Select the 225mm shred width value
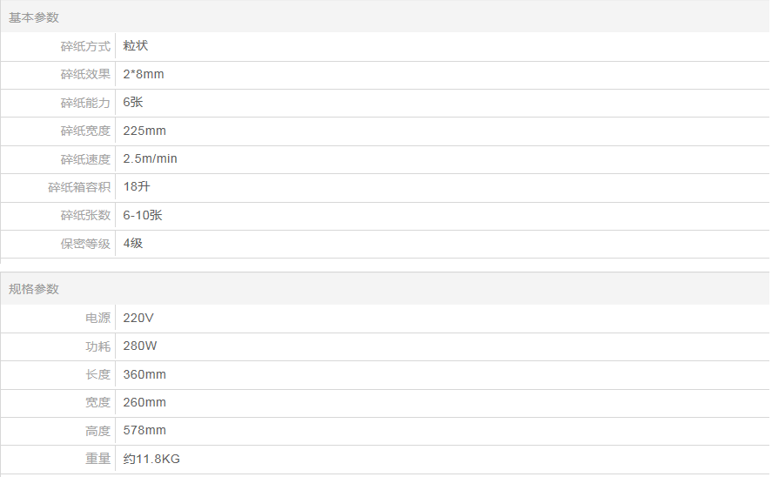Image resolution: width=772 pixels, height=477 pixels. pyautogui.click(x=144, y=131)
